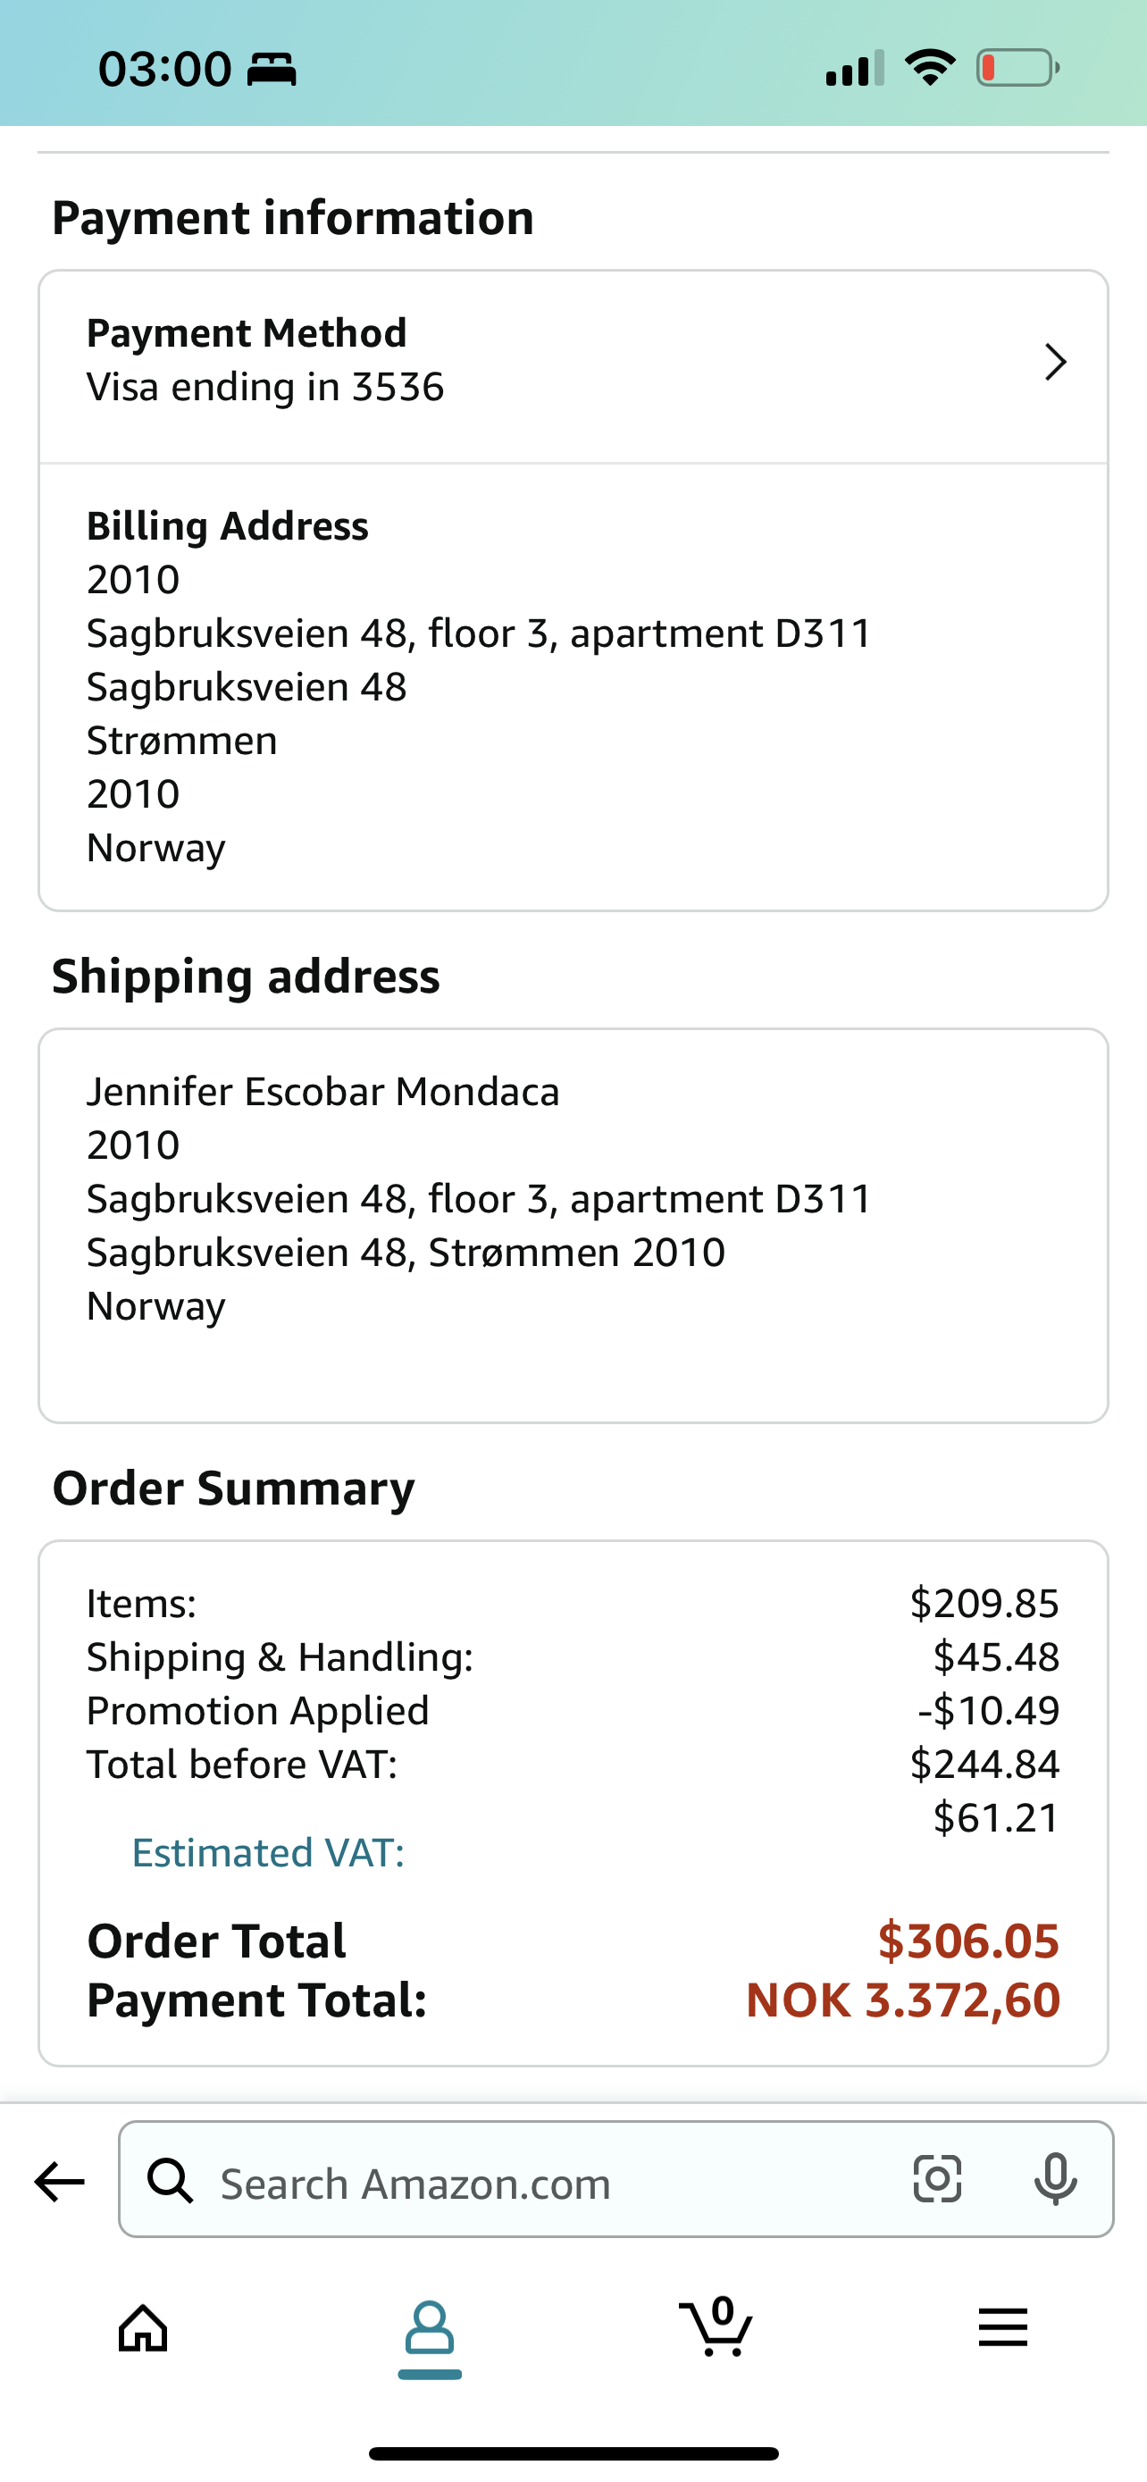Tap the Payment Method label
The width and height of the screenshot is (1147, 2482).
tap(247, 332)
